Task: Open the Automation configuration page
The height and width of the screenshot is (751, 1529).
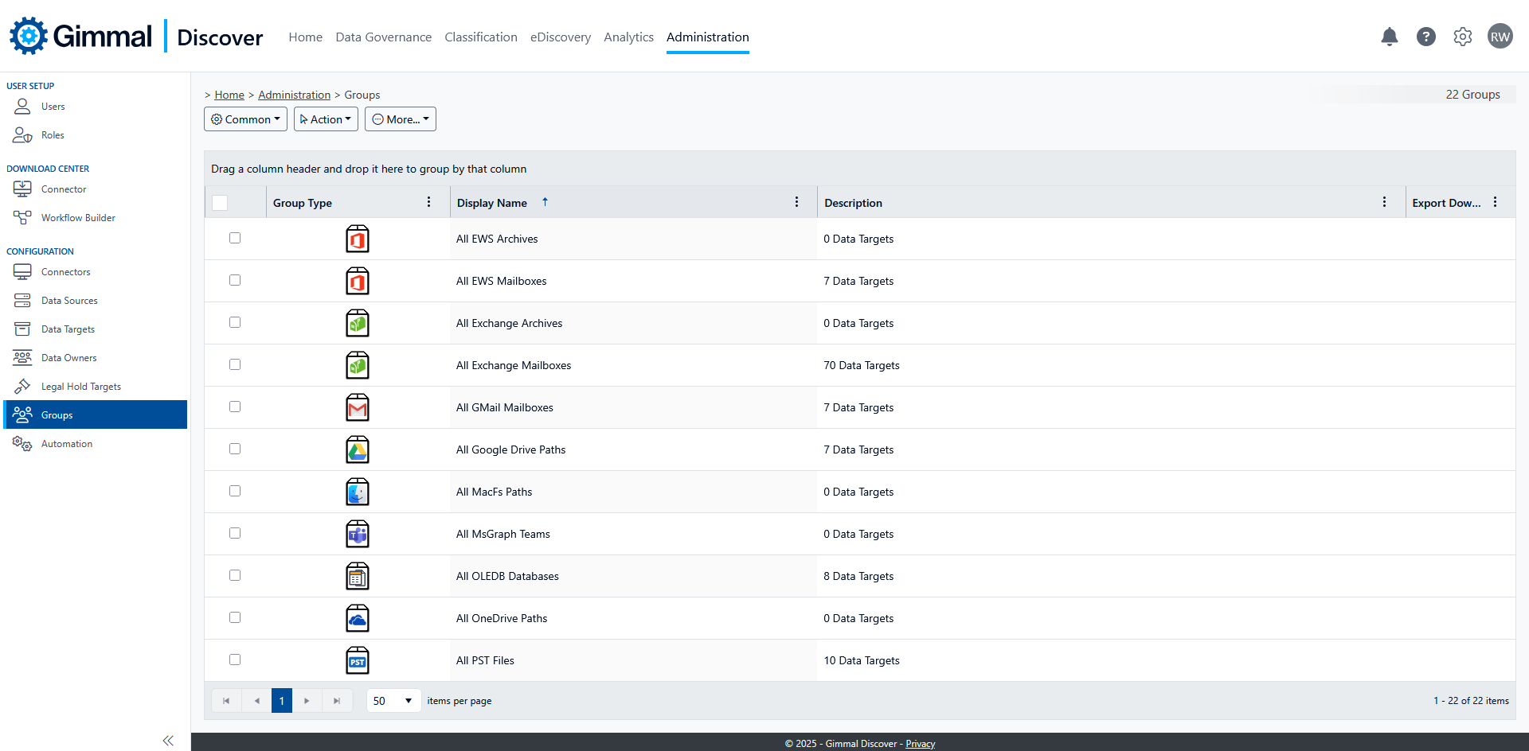Action: click(66, 443)
